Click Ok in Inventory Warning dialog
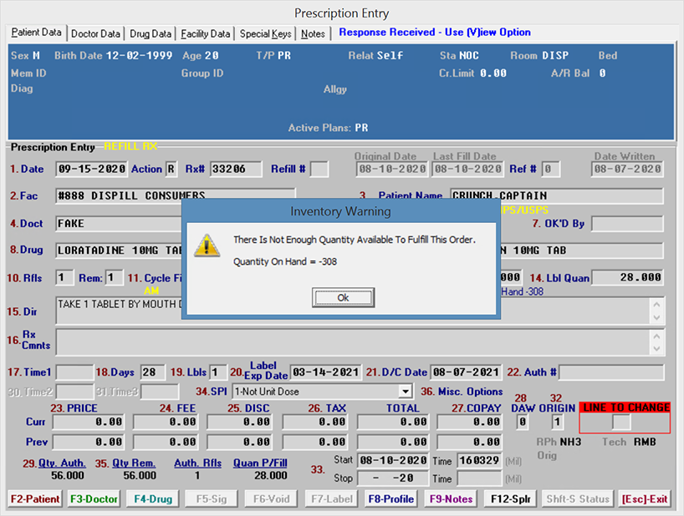 coord(343,297)
